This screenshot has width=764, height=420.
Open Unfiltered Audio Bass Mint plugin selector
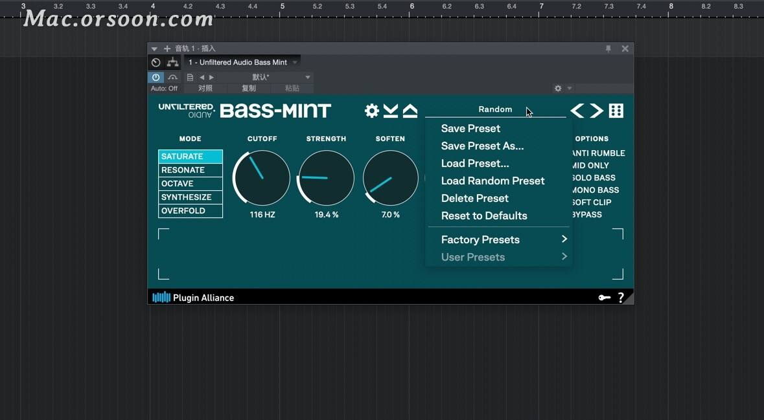tap(242, 62)
